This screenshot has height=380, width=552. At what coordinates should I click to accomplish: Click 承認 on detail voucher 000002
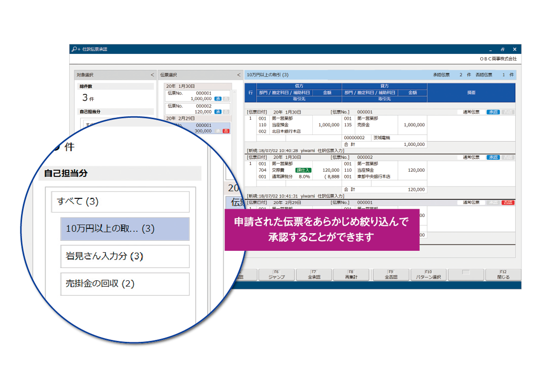[493, 157]
